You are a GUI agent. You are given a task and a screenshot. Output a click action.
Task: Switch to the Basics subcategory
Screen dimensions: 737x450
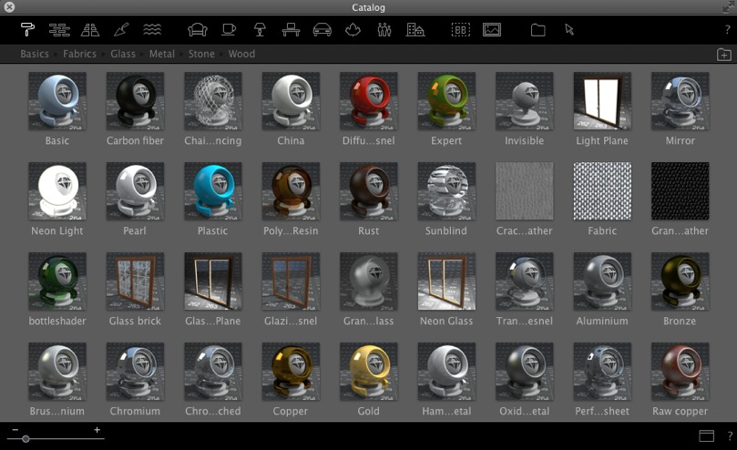coord(35,54)
